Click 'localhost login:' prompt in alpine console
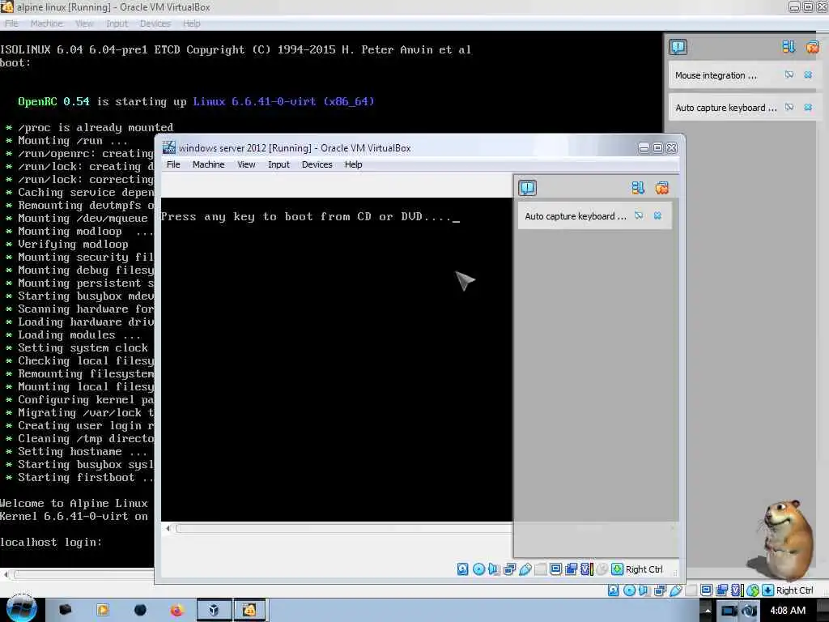The width and height of the screenshot is (829, 622). [x=51, y=542]
